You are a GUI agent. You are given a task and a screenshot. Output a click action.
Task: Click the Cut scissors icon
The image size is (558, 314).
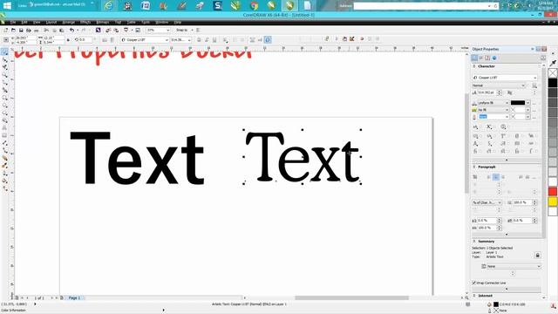coord(46,31)
